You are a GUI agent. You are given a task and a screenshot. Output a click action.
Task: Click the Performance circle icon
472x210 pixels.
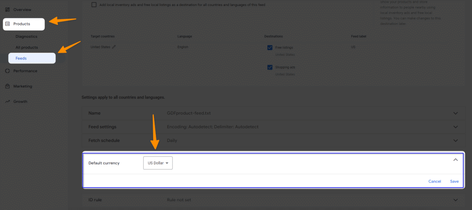pos(8,71)
